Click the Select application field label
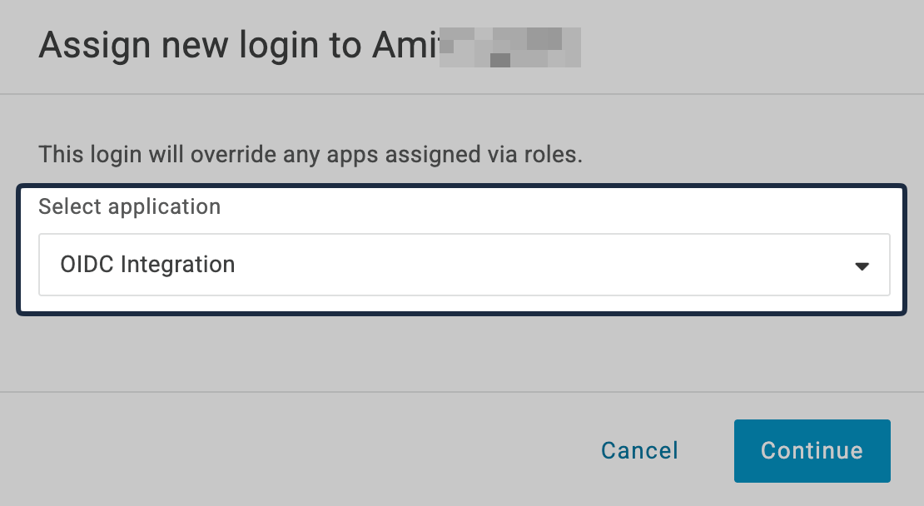The width and height of the screenshot is (924, 506). point(129,206)
